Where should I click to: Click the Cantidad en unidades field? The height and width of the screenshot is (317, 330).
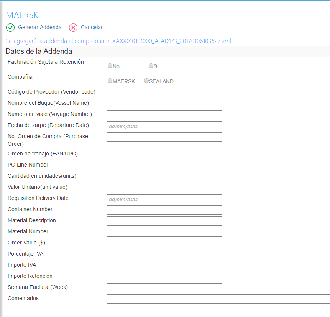point(164,177)
